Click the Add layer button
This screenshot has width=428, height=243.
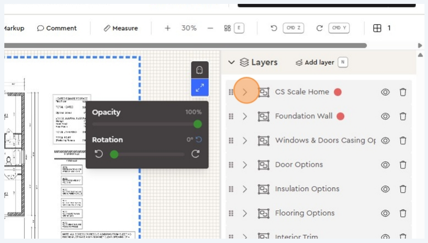(x=315, y=63)
